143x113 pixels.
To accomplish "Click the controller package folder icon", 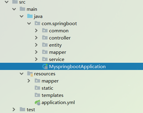I will click(x=45, y=38).
